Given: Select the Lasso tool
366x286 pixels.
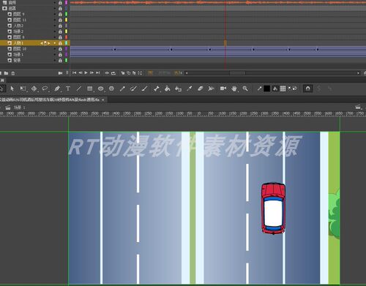Looking at the screenshot, I should (x=45, y=89).
